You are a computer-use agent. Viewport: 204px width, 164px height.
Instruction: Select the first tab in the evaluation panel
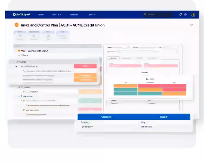tap(113, 58)
